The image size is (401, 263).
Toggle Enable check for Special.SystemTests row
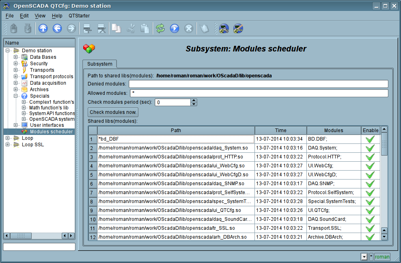(370, 202)
